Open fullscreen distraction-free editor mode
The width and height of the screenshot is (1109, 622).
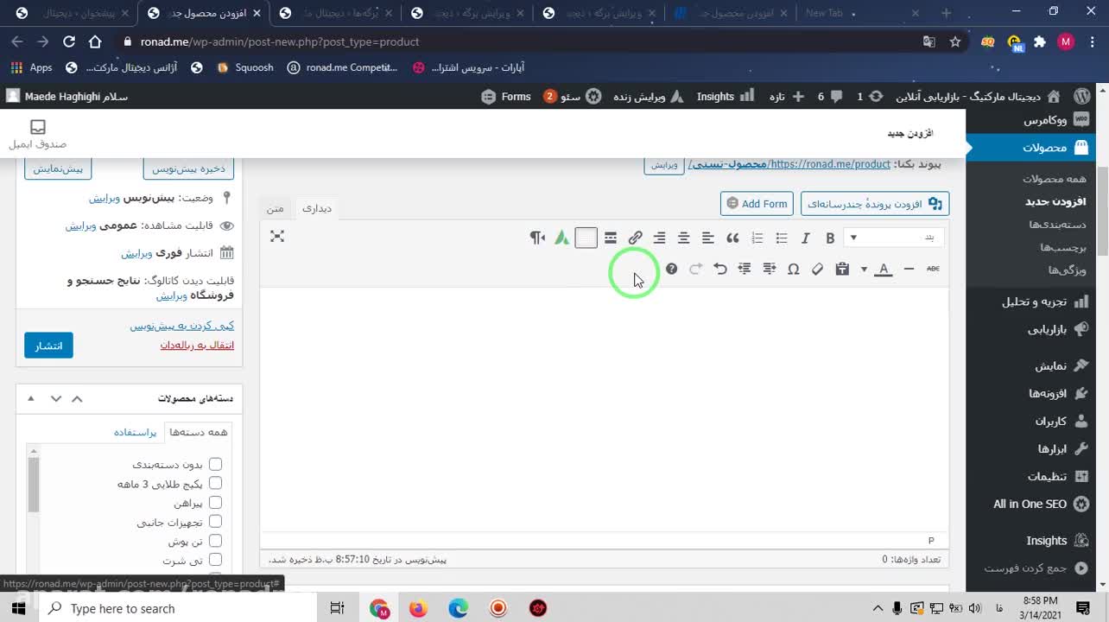(x=277, y=237)
